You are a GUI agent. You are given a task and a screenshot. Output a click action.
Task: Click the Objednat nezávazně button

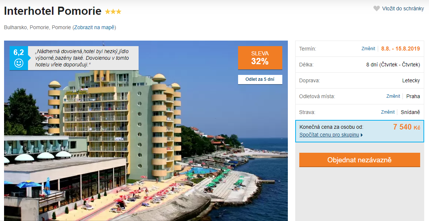(x=359, y=160)
